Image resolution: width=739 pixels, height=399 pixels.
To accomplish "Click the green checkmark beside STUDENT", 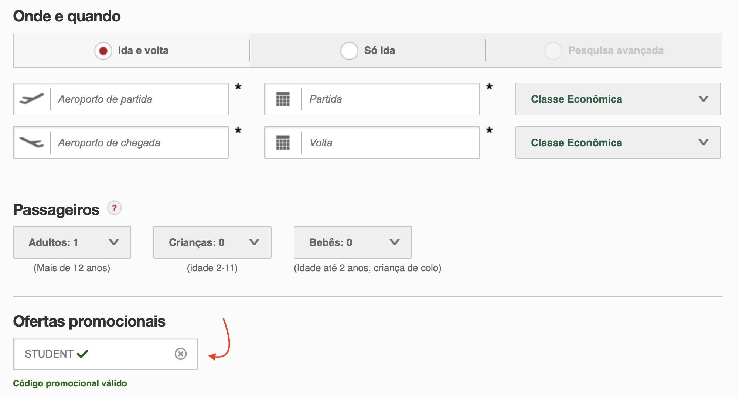I will click(x=82, y=354).
